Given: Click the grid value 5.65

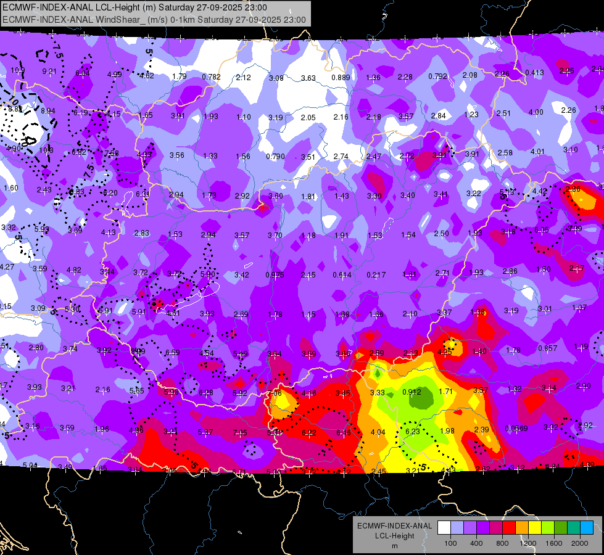Looking at the screenshot, I should (137, 391).
